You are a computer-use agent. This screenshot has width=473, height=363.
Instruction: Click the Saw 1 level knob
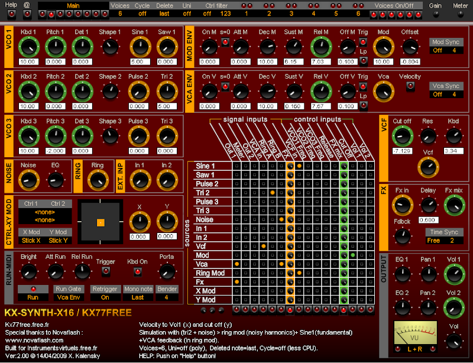point(167,47)
